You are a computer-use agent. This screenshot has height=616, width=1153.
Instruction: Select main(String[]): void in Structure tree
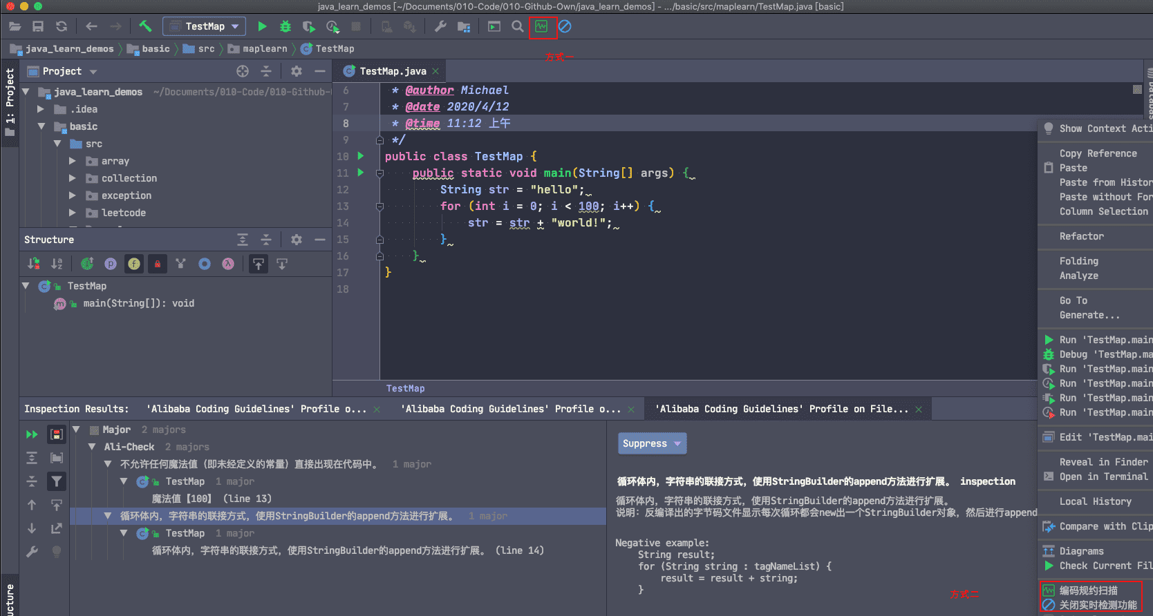click(138, 303)
